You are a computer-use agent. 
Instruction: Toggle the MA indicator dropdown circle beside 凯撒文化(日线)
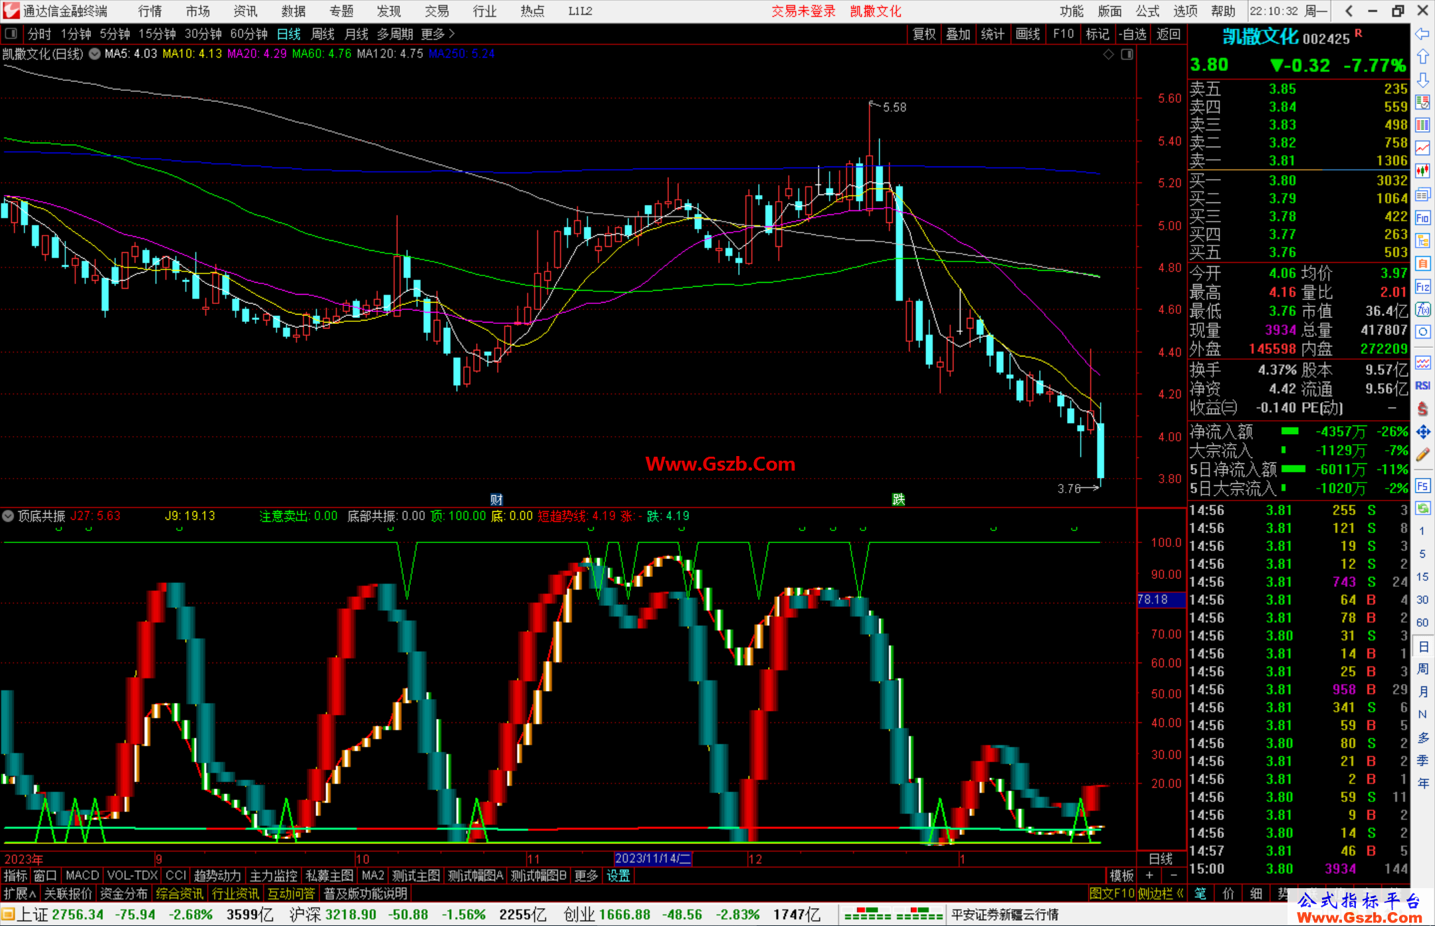(95, 54)
